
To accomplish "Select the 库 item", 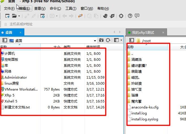I will [x=6, y=66].
